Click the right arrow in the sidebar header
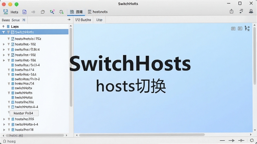Screen dimensions: 257x144 (69, 20)
